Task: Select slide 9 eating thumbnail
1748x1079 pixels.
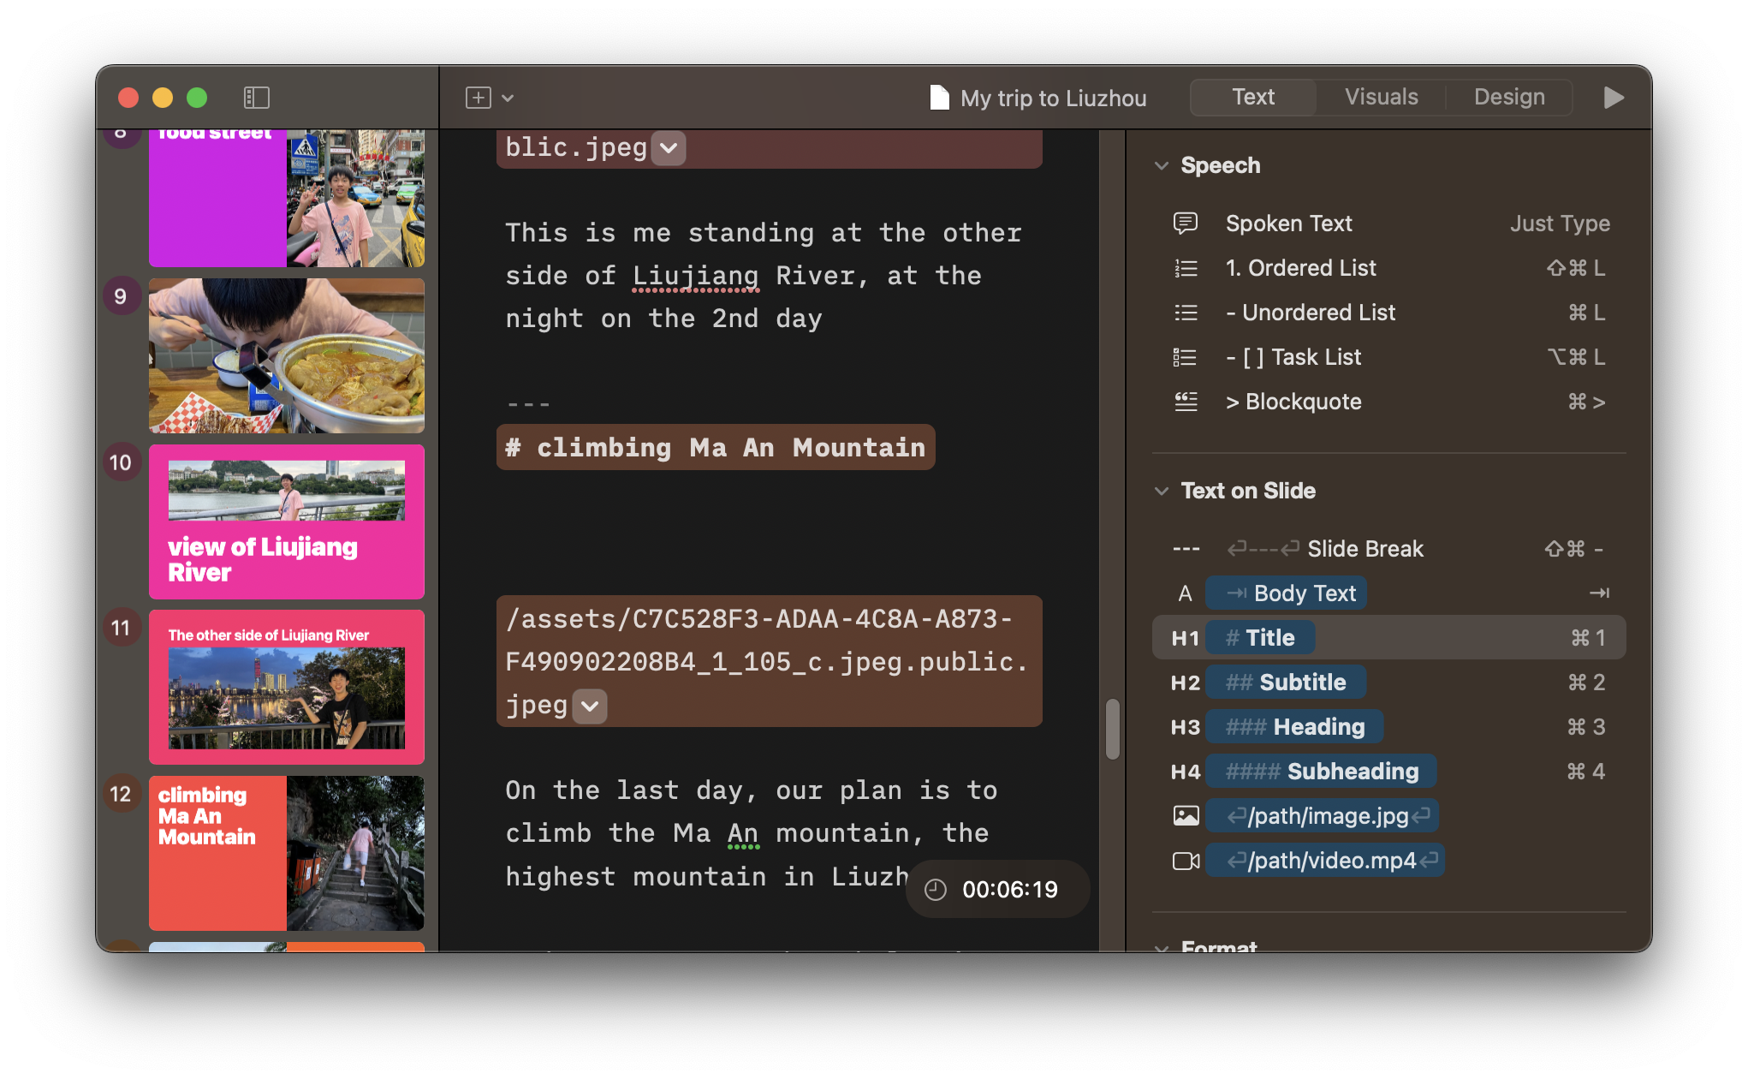Action: point(287,355)
